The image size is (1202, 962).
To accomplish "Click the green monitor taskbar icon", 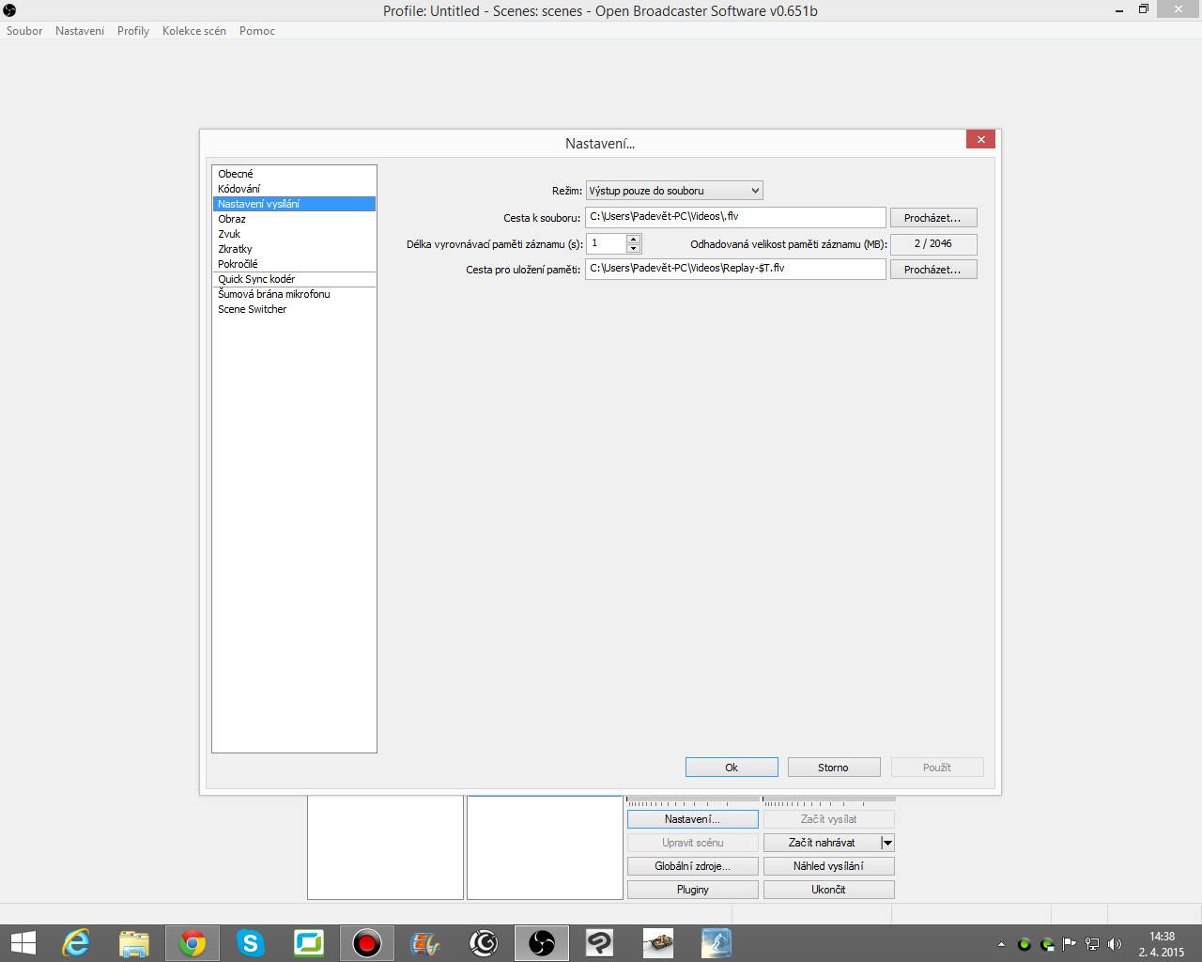I will (x=309, y=943).
